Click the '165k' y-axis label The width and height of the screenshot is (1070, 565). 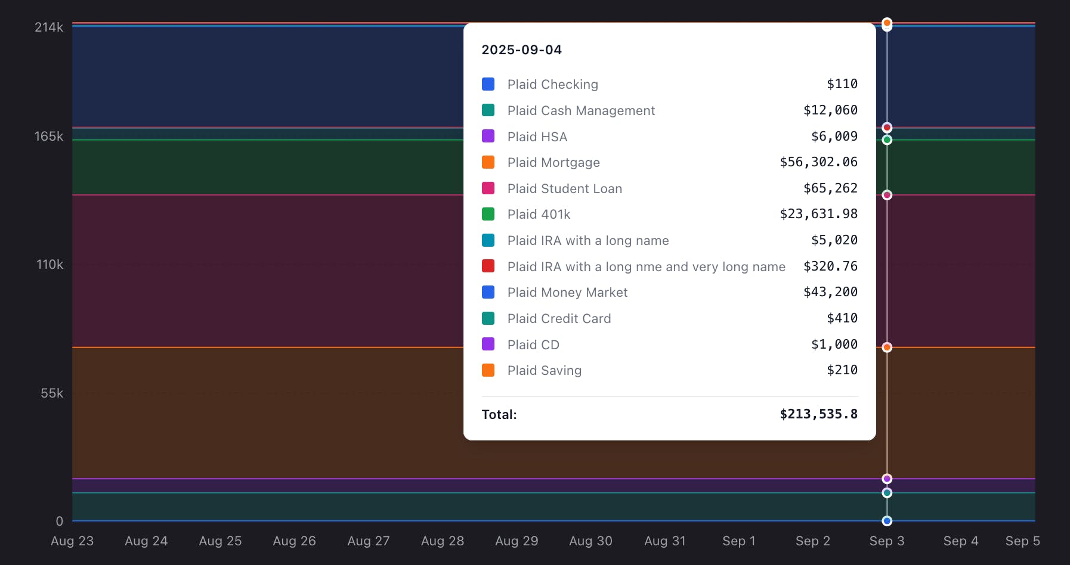(49, 136)
